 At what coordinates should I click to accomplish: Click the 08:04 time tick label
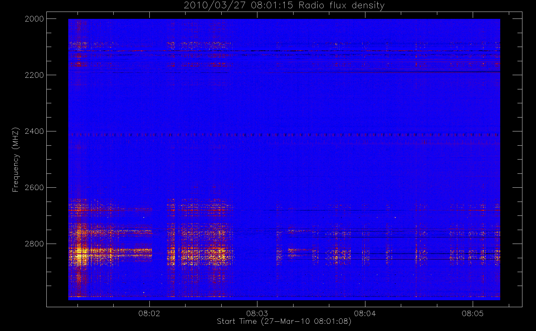point(365,313)
